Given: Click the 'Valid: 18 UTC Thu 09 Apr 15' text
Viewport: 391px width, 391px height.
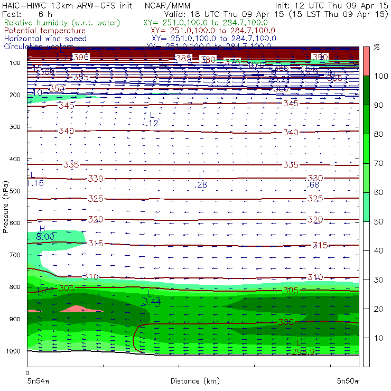Looking at the screenshot, I should coord(224,14).
